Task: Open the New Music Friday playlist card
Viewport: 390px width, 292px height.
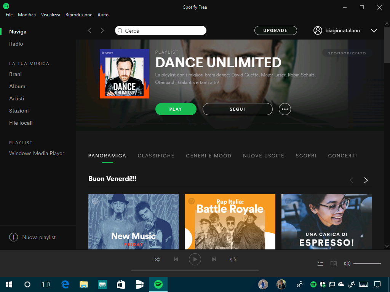Action: 133,222
